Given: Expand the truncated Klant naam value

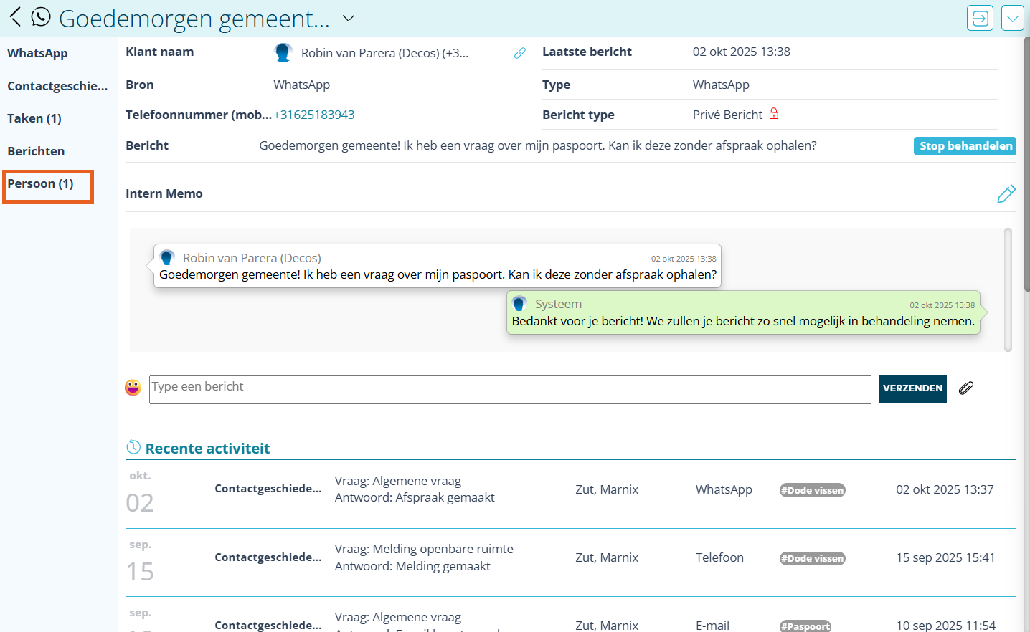Looking at the screenshot, I should (387, 52).
